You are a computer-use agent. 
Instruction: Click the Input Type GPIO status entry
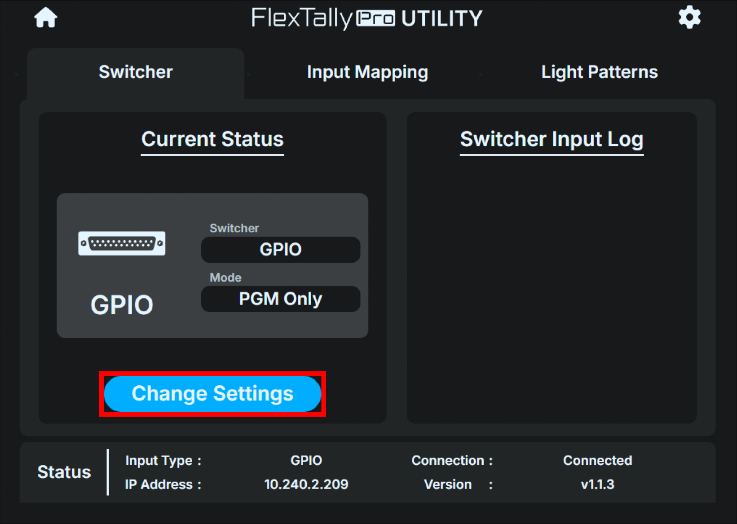tap(306, 460)
